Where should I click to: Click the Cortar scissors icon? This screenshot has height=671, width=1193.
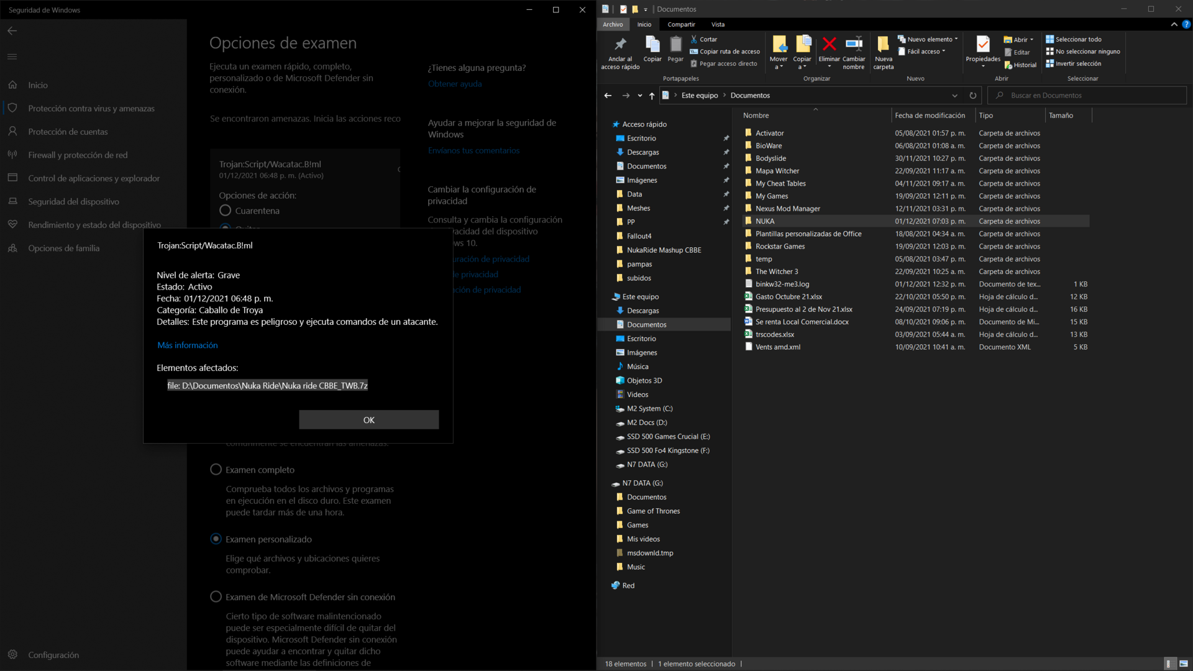(694, 39)
